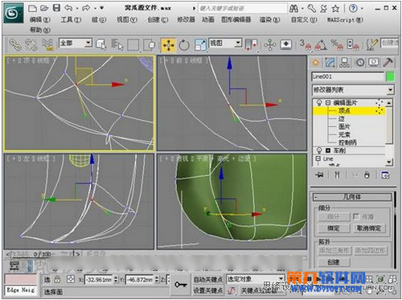Open help with the question mark icon
The height and width of the screenshot is (300, 402).
(353, 9)
